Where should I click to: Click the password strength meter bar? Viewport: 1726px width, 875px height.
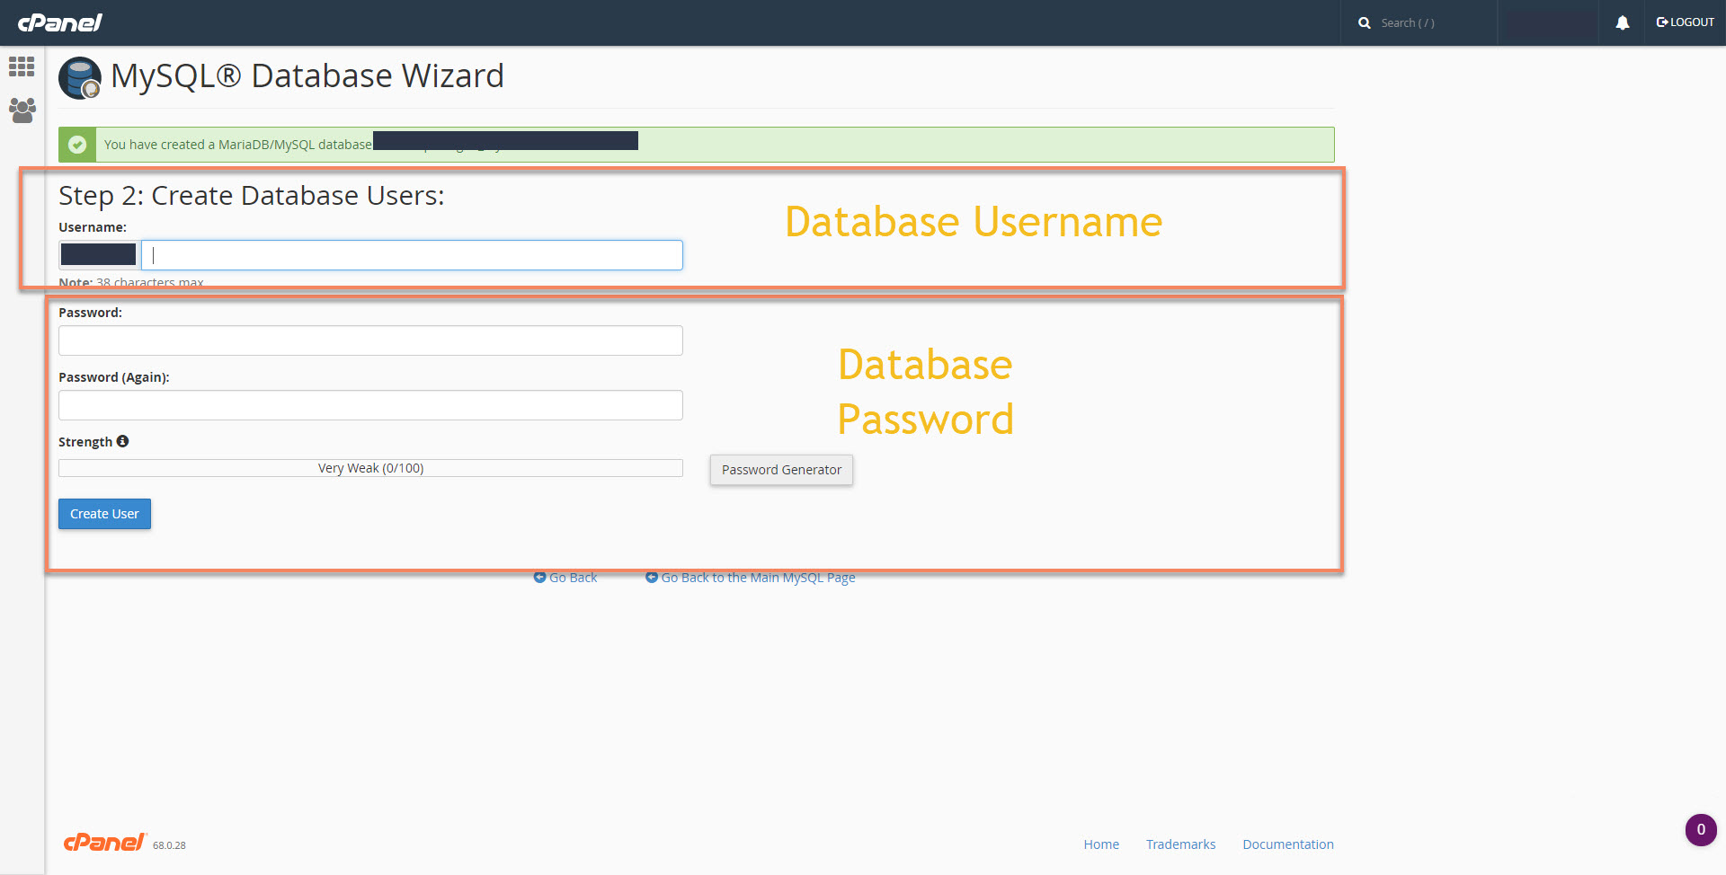(370, 468)
